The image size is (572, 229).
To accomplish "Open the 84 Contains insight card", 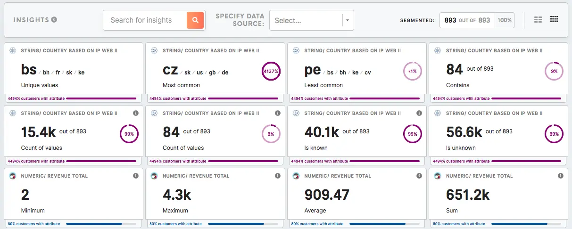I will point(490,71).
